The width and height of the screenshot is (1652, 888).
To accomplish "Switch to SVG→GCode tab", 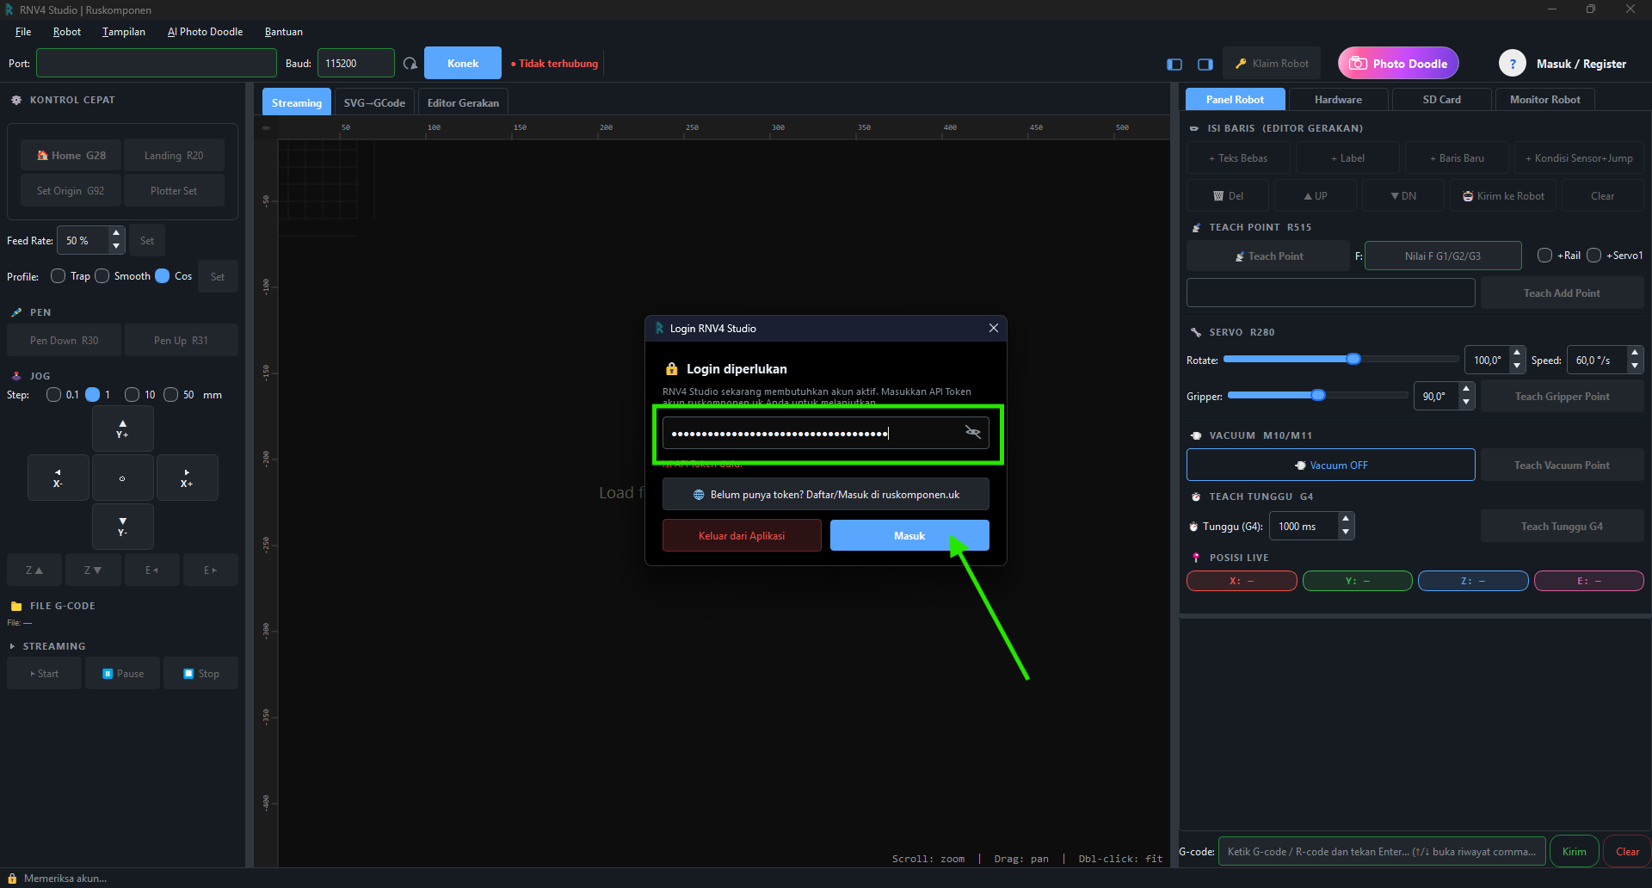I will tap(374, 102).
